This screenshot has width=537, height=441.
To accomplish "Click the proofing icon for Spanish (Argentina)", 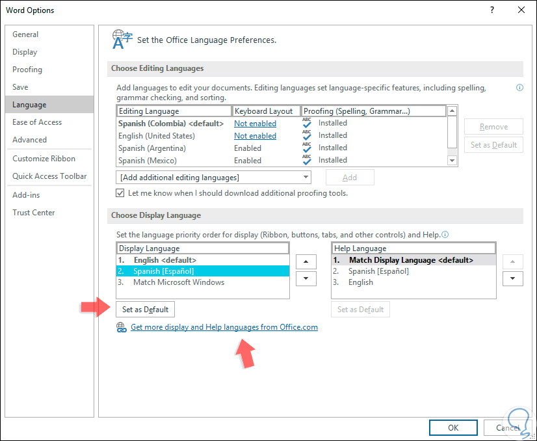I will (x=306, y=148).
